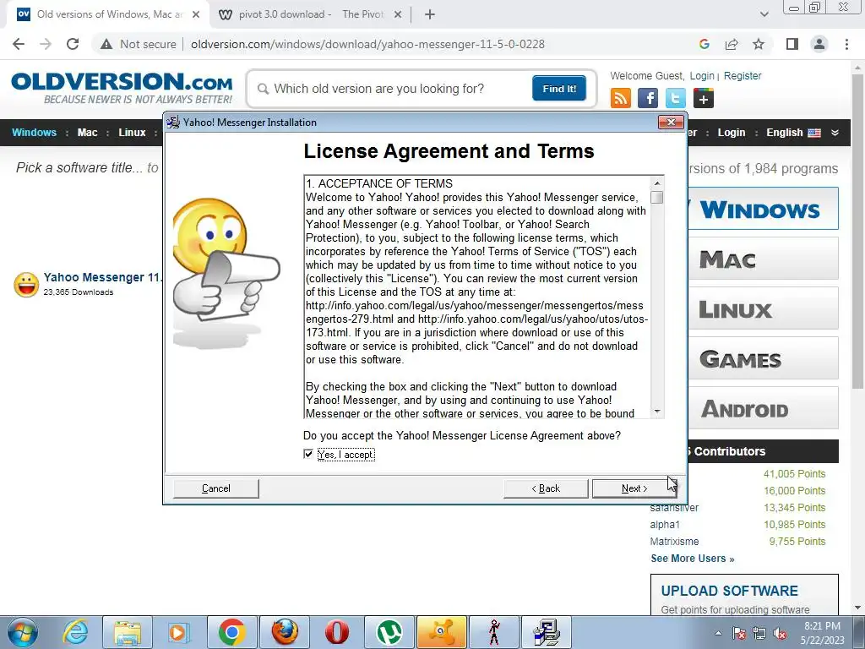Share this page icon

click(732, 44)
